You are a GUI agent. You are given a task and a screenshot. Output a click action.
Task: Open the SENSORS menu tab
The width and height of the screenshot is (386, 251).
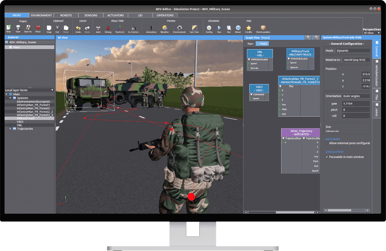(x=91, y=15)
